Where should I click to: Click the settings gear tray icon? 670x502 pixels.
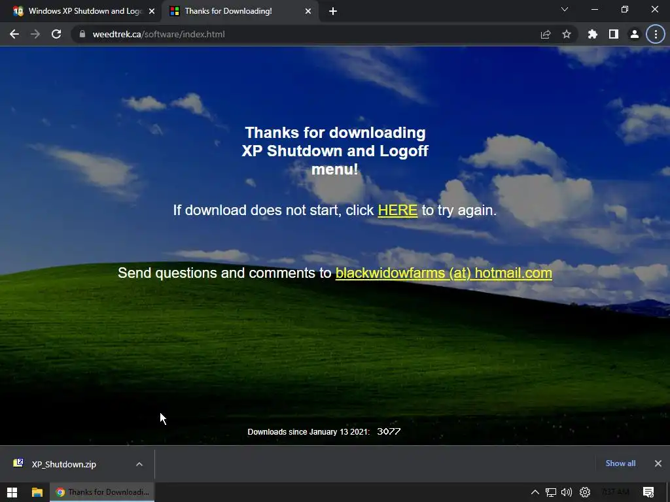point(585,492)
